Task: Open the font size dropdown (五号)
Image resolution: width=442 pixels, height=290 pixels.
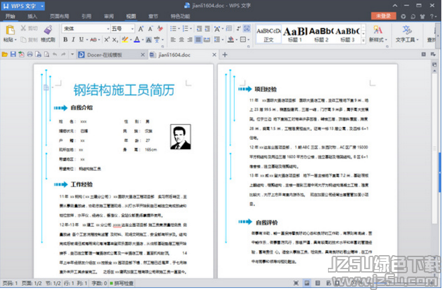Action: pos(132,29)
